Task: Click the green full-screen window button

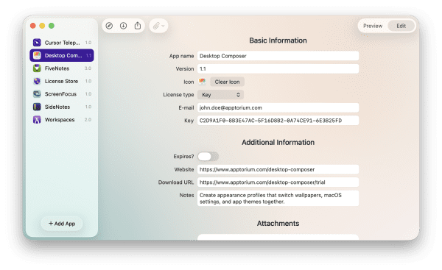Action: (x=52, y=26)
